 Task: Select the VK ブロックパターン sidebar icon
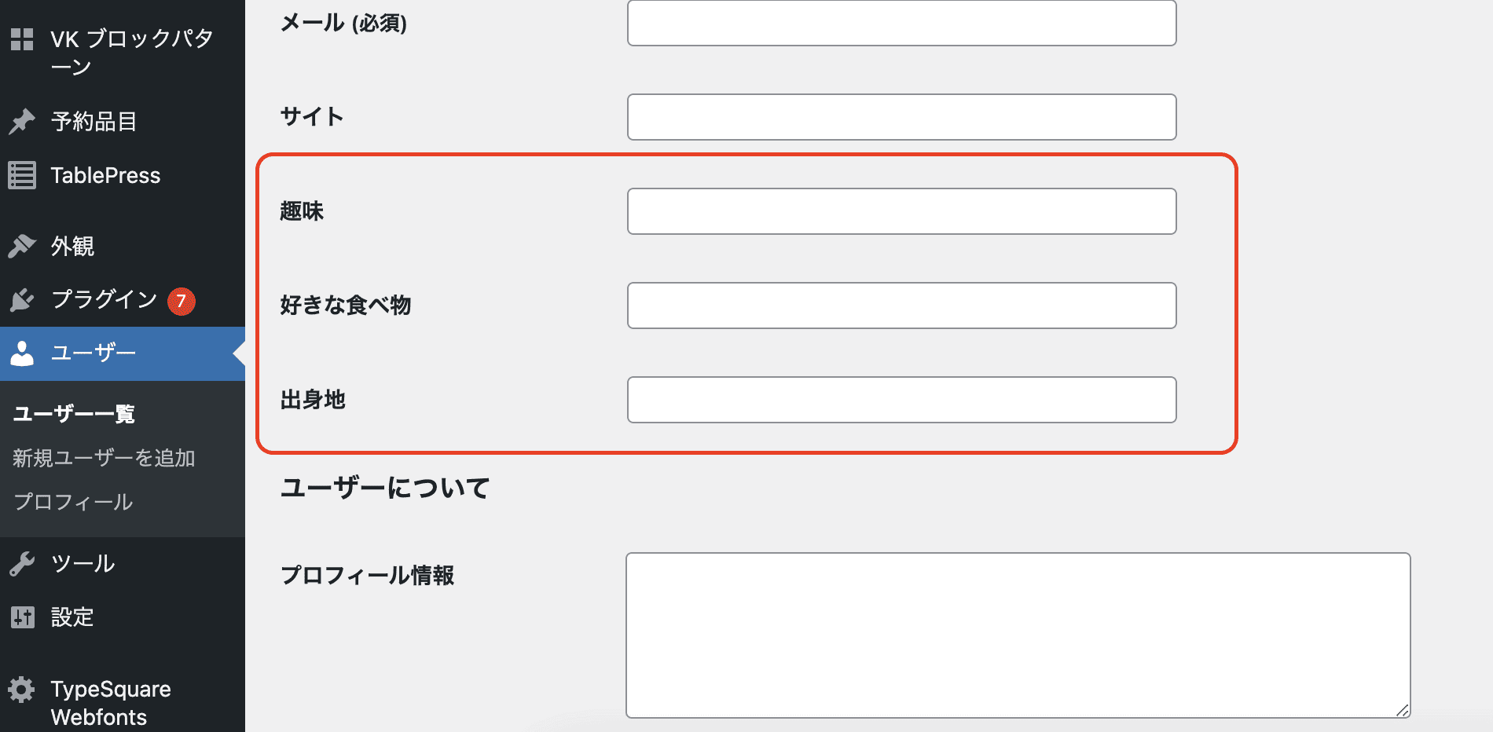(x=24, y=39)
